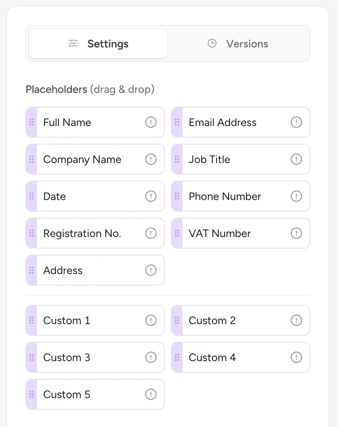
Task: Click the clock icon next to Versions
Action: (x=212, y=44)
